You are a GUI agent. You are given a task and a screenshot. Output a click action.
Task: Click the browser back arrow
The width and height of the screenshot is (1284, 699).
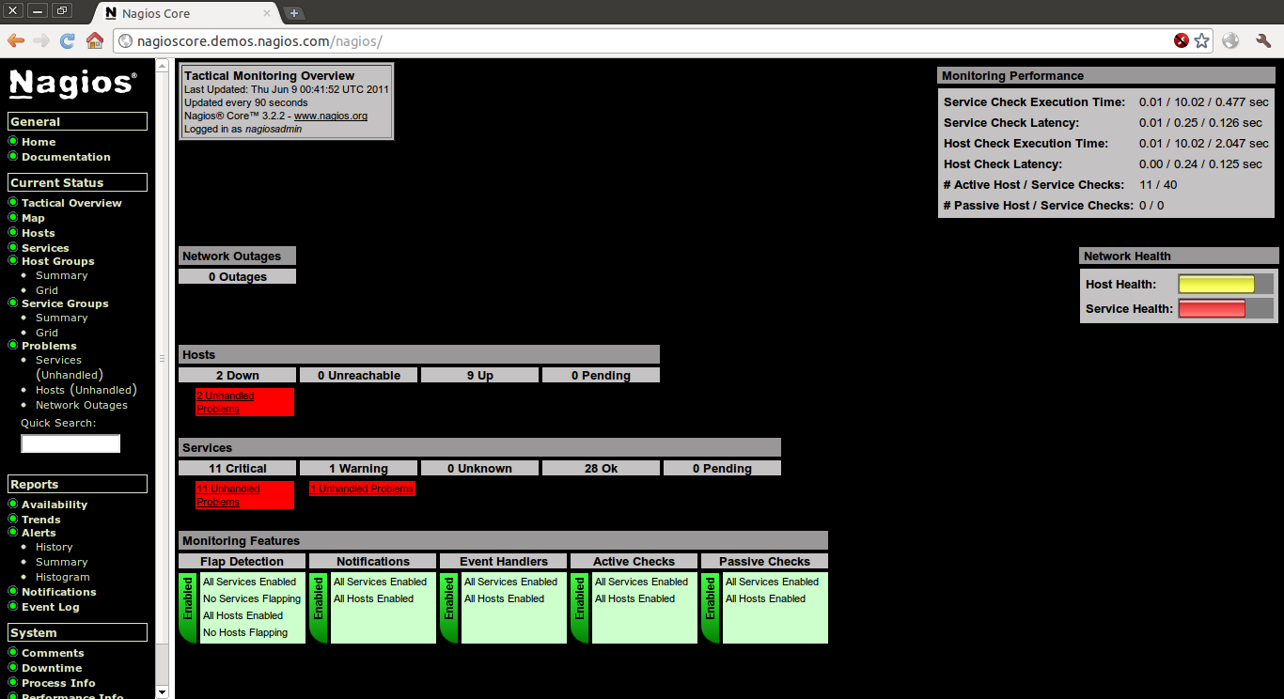pyautogui.click(x=16, y=40)
